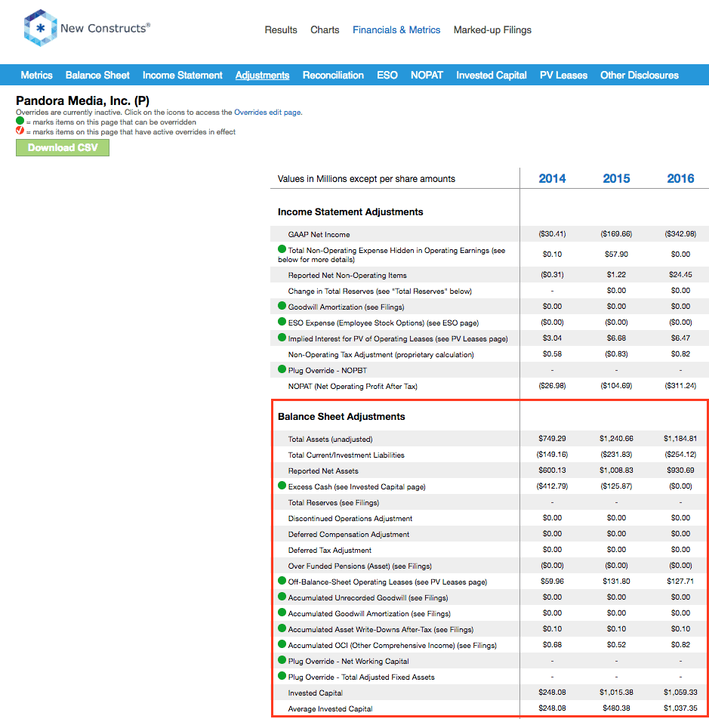Open the Results section
The height and width of the screenshot is (719, 709).
[x=281, y=30]
